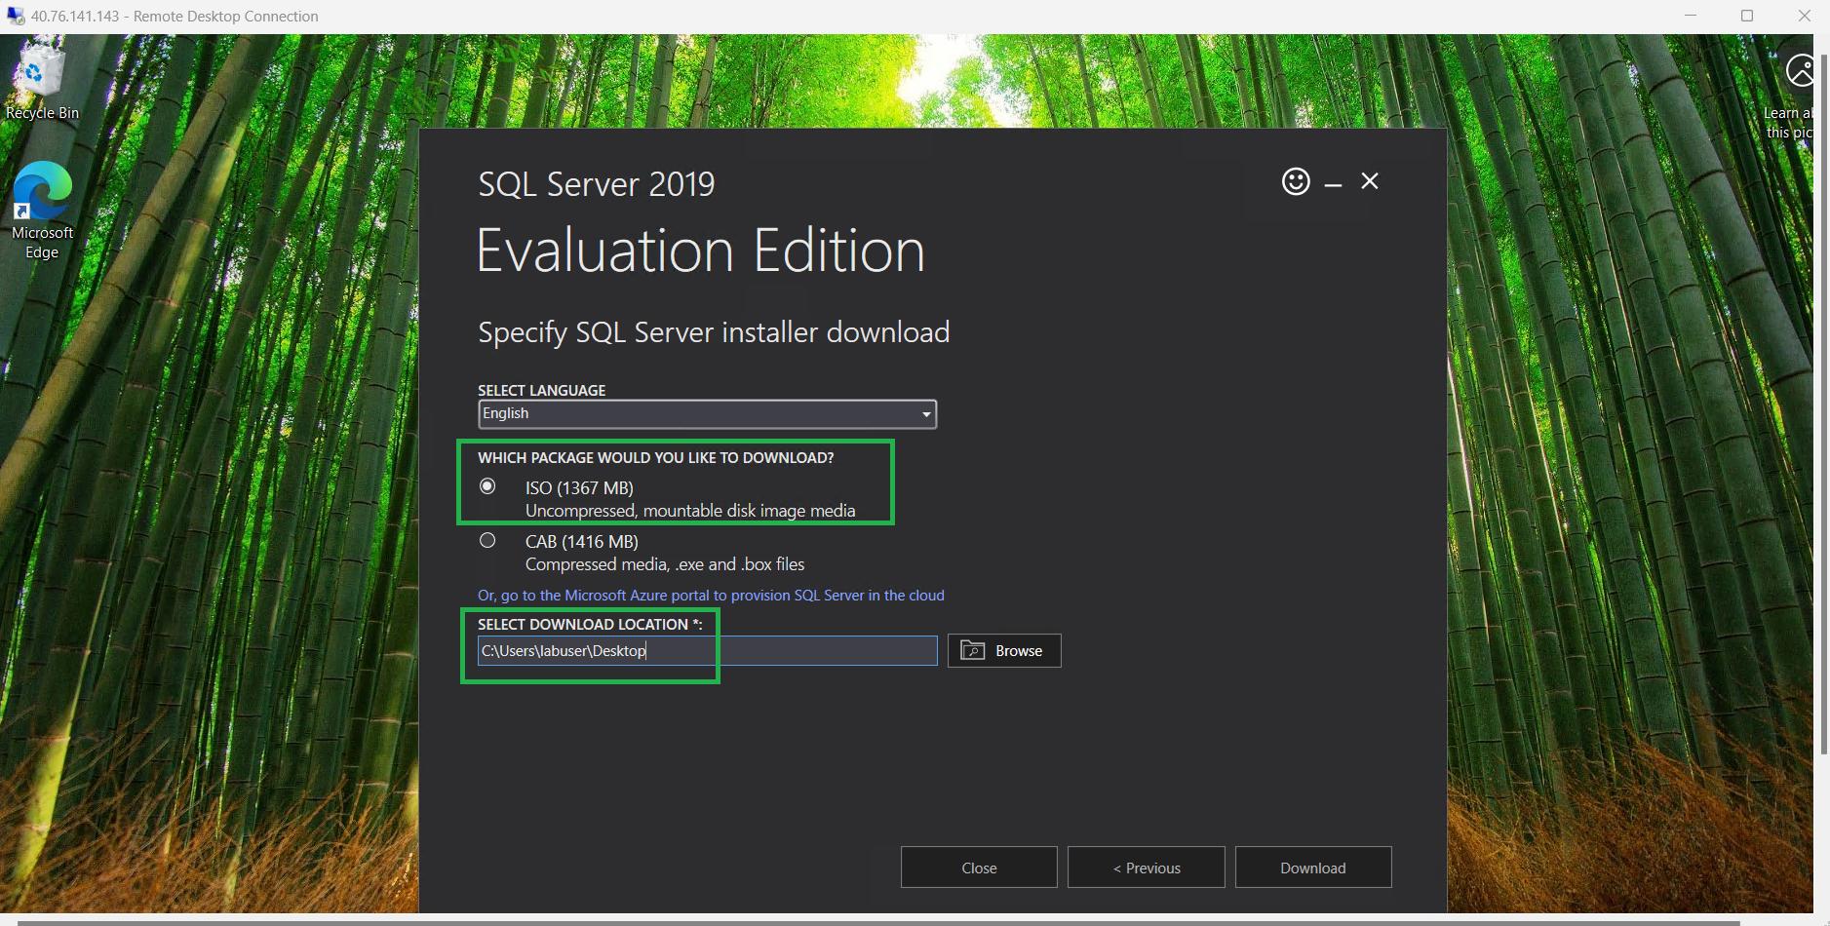The height and width of the screenshot is (926, 1830).
Task: Click the download location text field
Action: [707, 650]
